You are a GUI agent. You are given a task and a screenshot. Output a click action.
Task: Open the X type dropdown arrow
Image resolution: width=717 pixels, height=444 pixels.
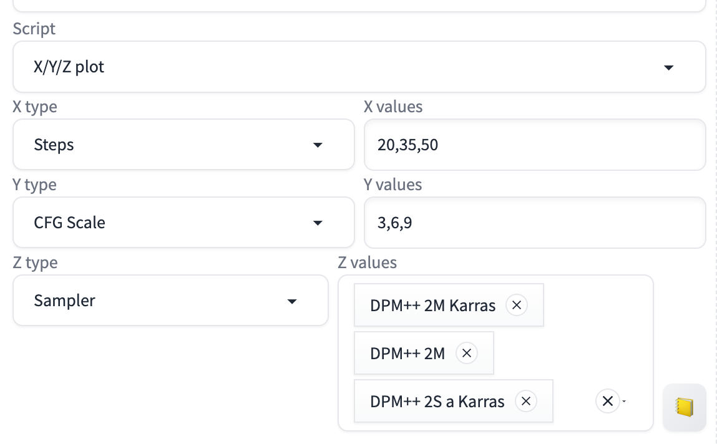[318, 145]
